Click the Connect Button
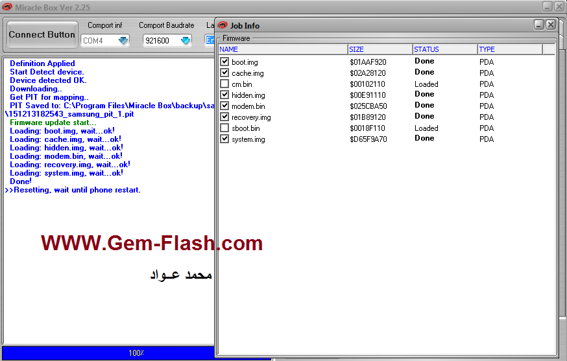This screenshot has width=567, height=361. (x=42, y=35)
